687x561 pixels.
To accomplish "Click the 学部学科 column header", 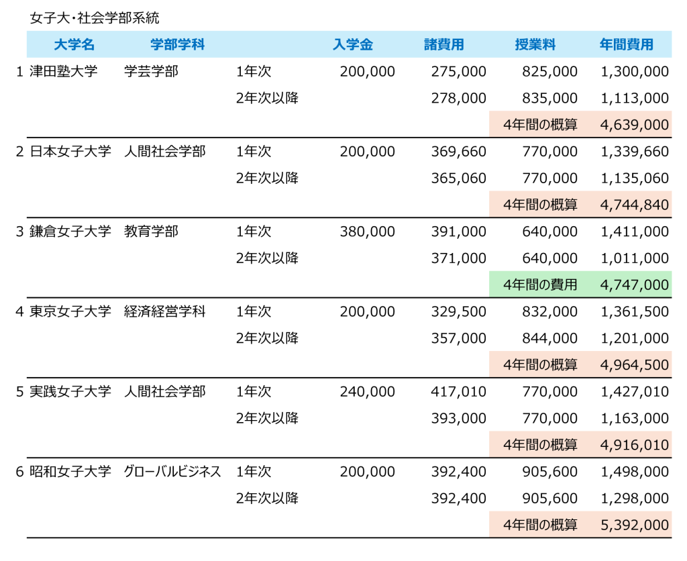I will (177, 44).
